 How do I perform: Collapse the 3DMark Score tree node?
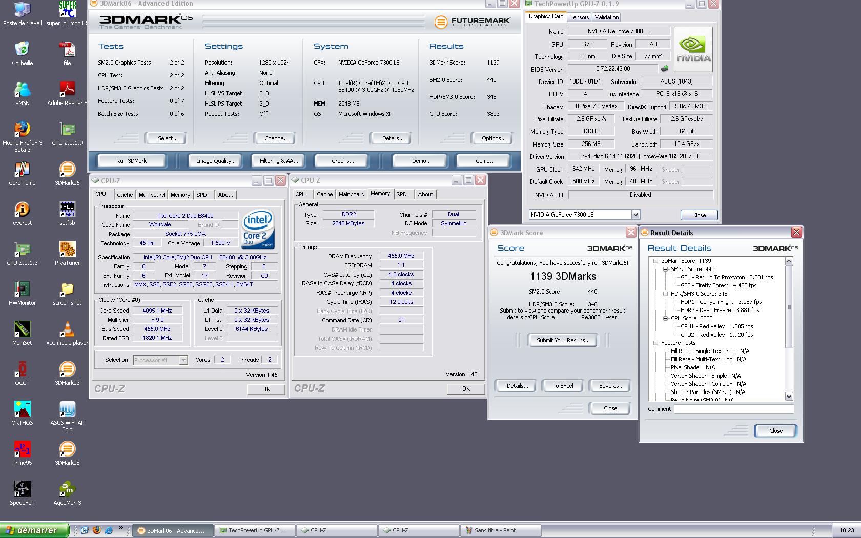pyautogui.click(x=655, y=261)
